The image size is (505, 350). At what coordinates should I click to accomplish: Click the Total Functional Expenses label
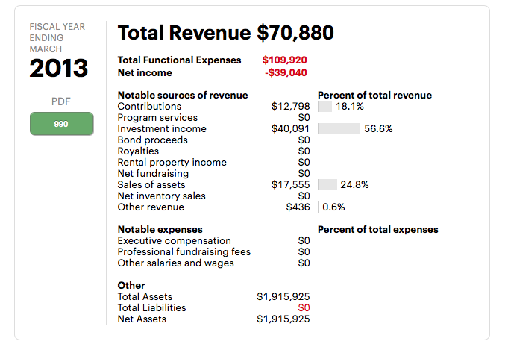(x=179, y=60)
